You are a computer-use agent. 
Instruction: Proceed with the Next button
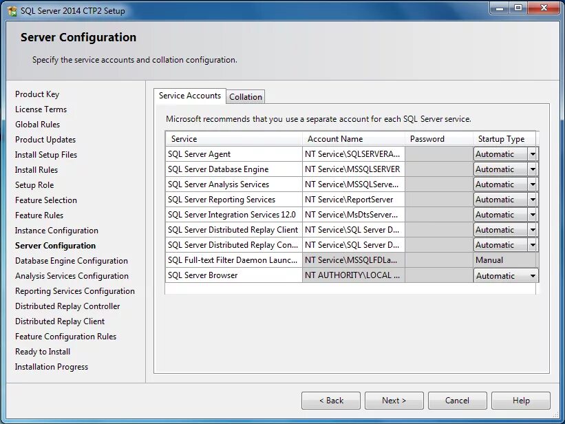[x=394, y=401]
